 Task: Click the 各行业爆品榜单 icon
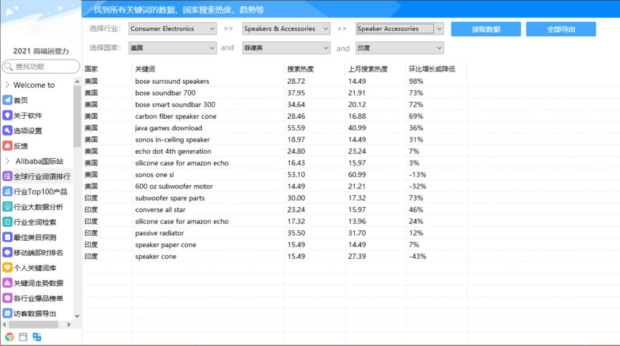(7, 298)
